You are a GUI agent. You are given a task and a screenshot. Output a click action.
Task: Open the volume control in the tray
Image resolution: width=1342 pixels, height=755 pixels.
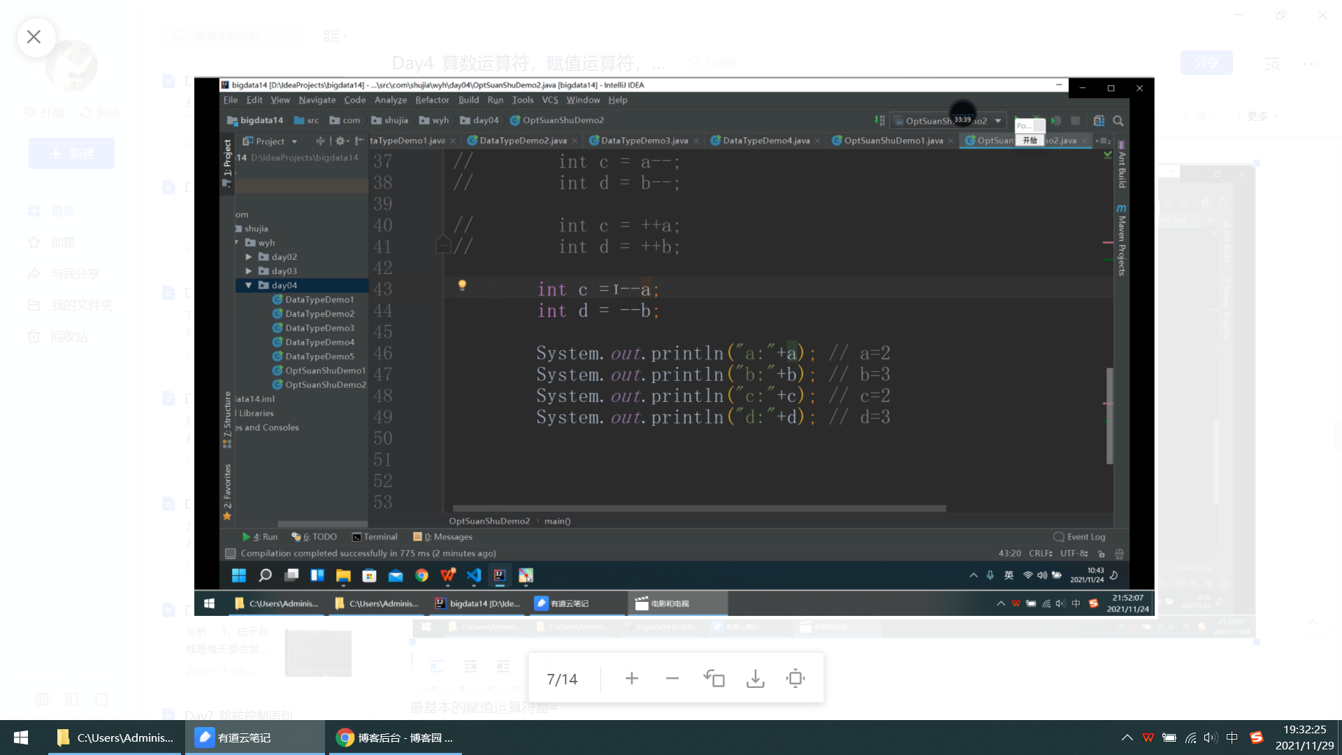[1211, 738]
